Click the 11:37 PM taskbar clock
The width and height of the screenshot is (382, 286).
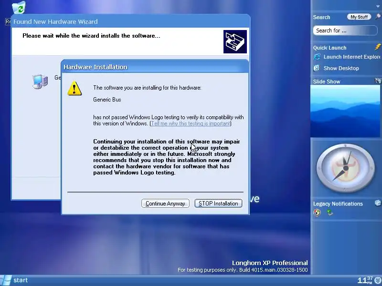(x=365, y=280)
